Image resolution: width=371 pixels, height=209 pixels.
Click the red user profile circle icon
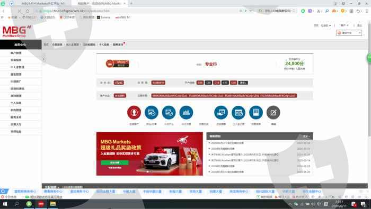point(134,112)
